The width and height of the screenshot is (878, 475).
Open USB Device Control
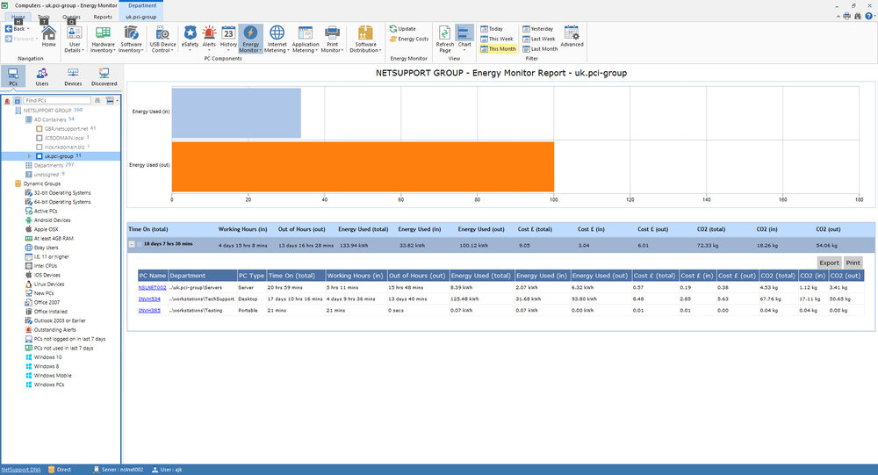[162, 40]
